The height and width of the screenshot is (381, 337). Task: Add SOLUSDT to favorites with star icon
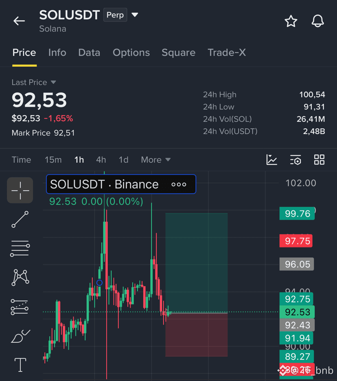coord(291,21)
